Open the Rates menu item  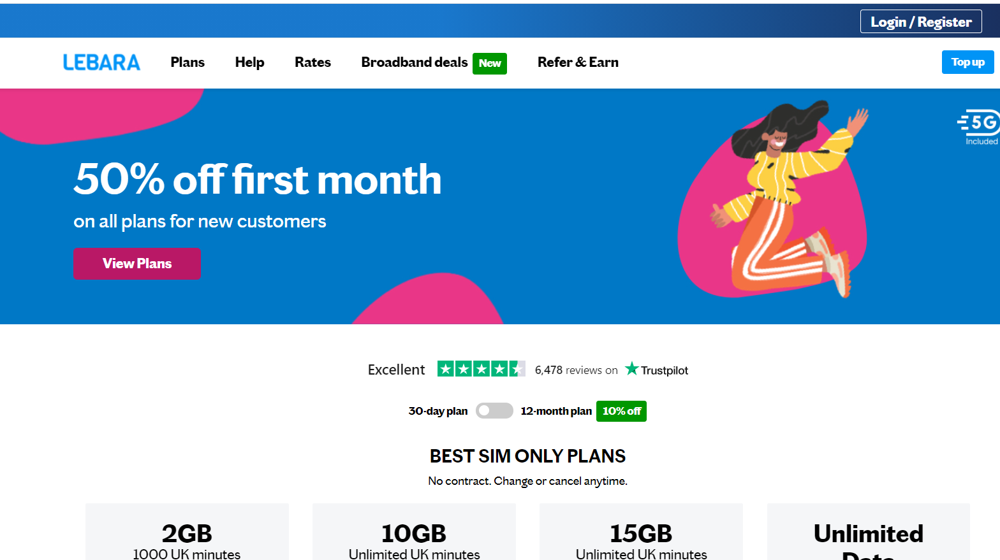tap(312, 62)
